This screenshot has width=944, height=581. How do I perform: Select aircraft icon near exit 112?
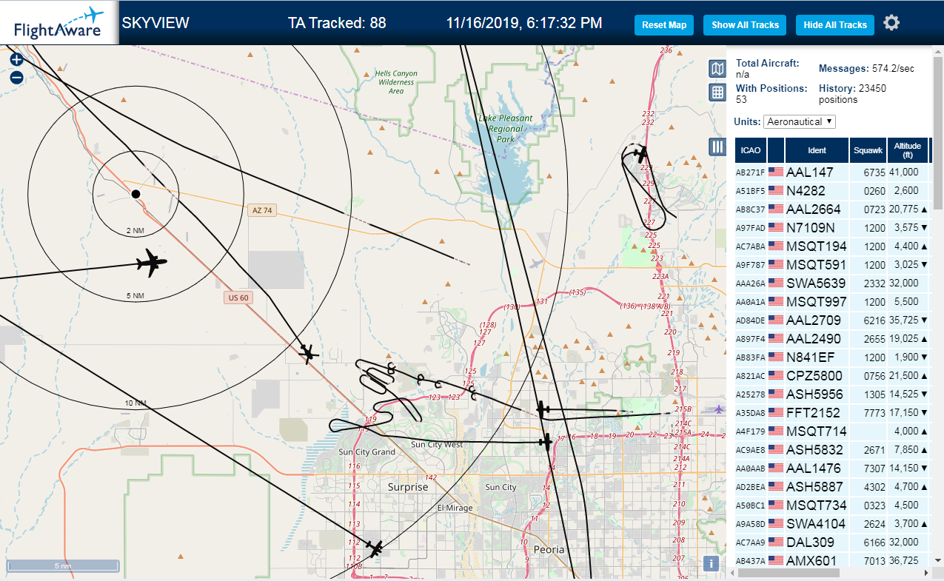375,548
